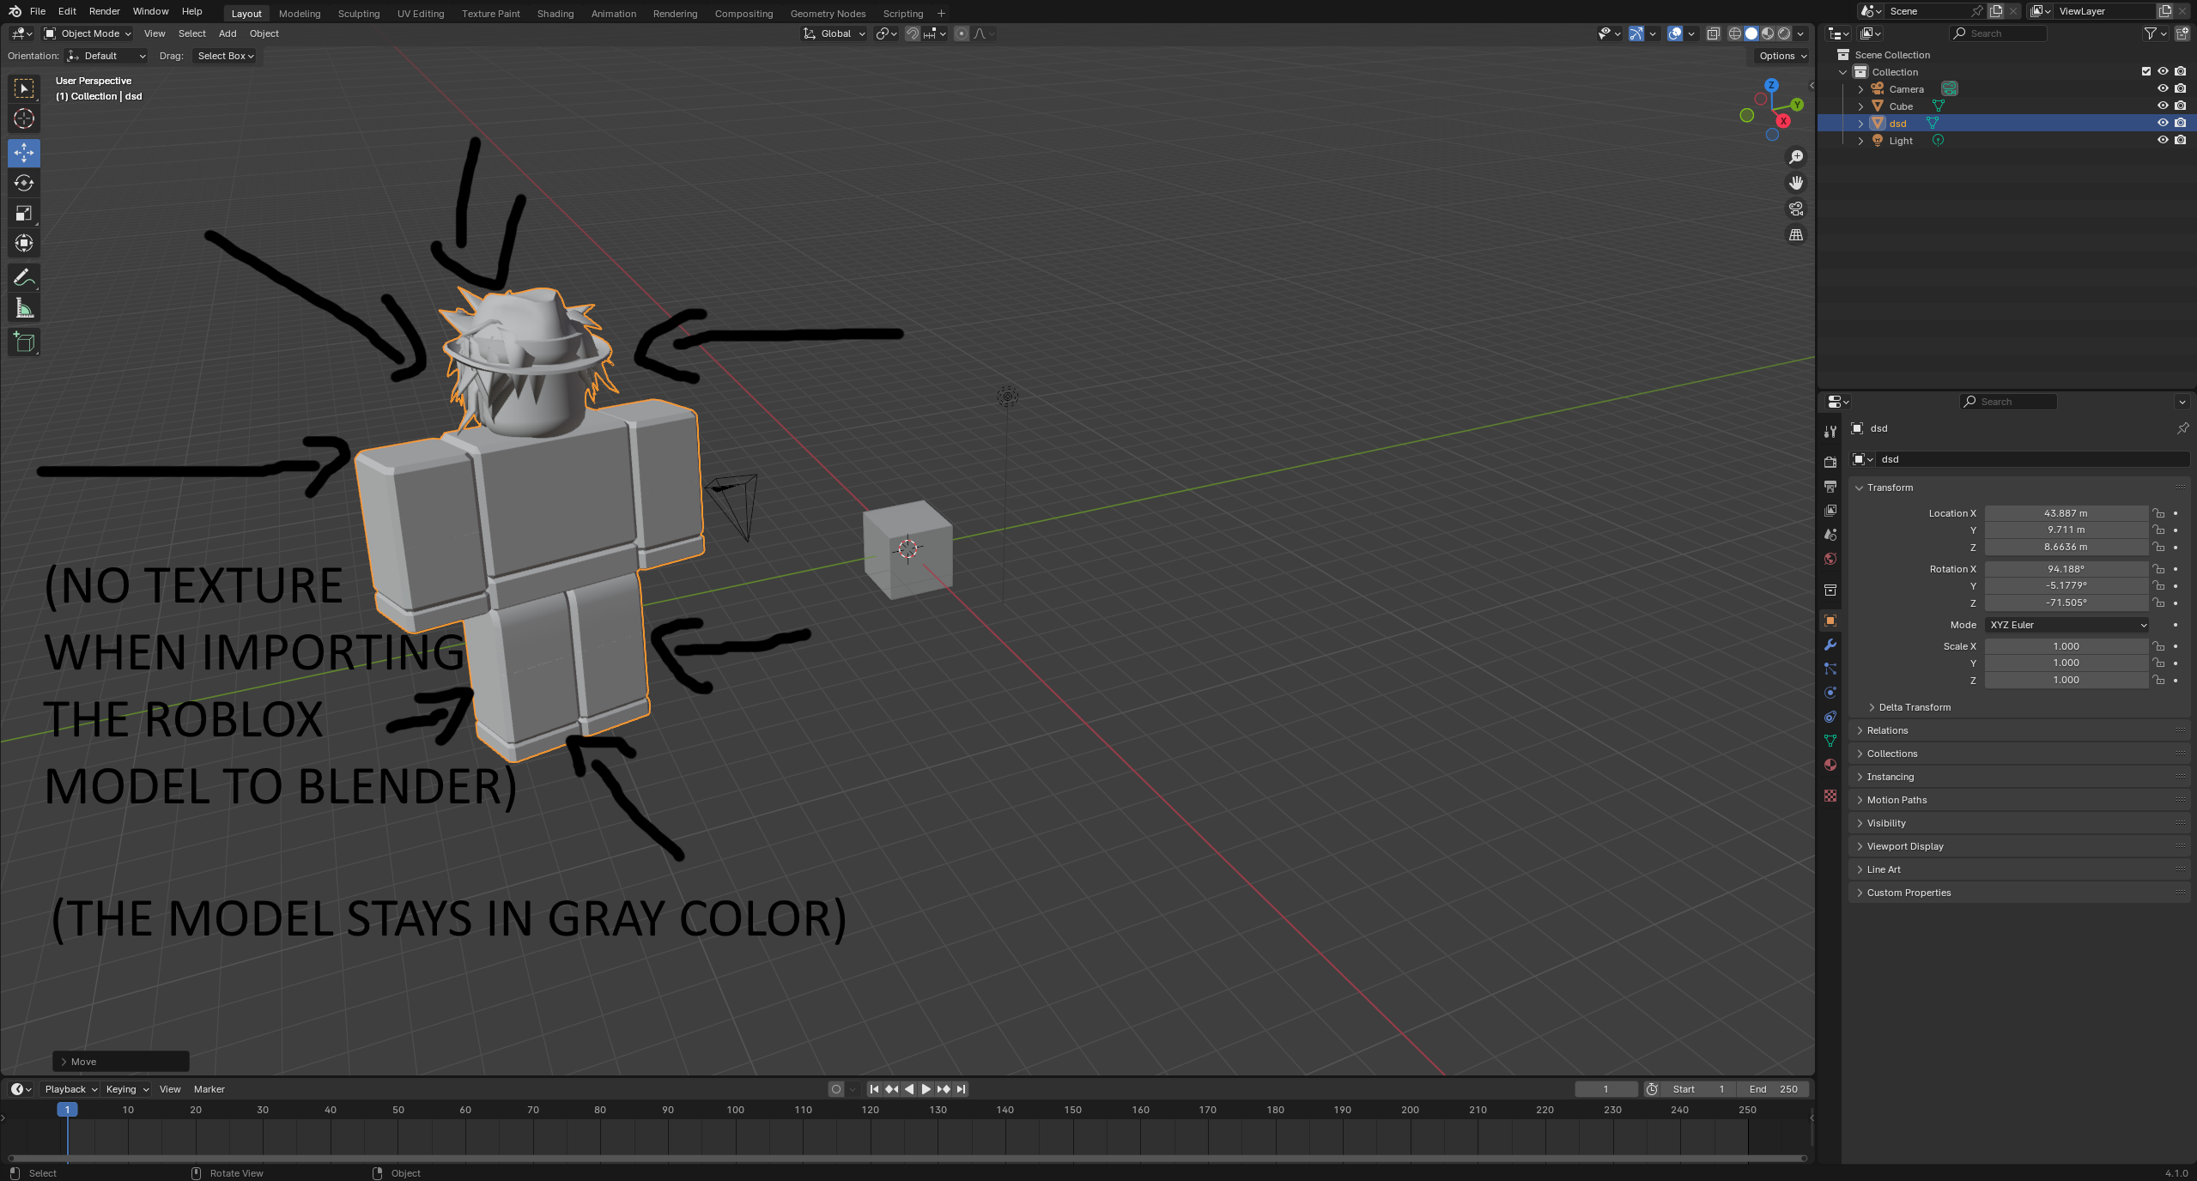Open the viewport Add menu

[x=228, y=33]
